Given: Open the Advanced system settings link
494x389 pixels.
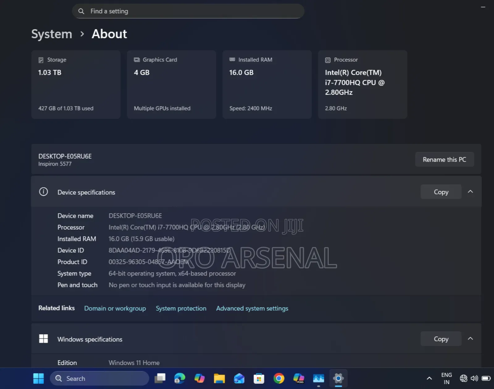Looking at the screenshot, I should click(x=252, y=308).
